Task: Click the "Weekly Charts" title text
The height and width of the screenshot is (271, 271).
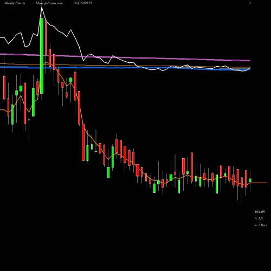Action: (x=15, y=3)
